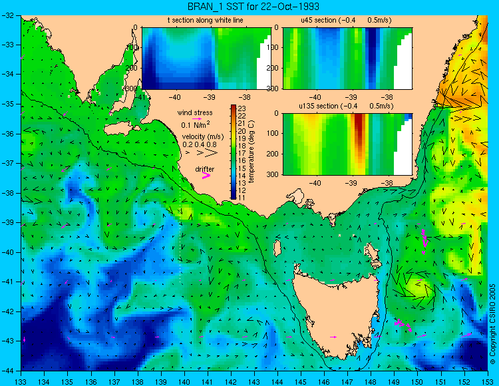Click the magenta wind stress legend arrow
The width and height of the screenshot is (499, 386).
[197, 118]
